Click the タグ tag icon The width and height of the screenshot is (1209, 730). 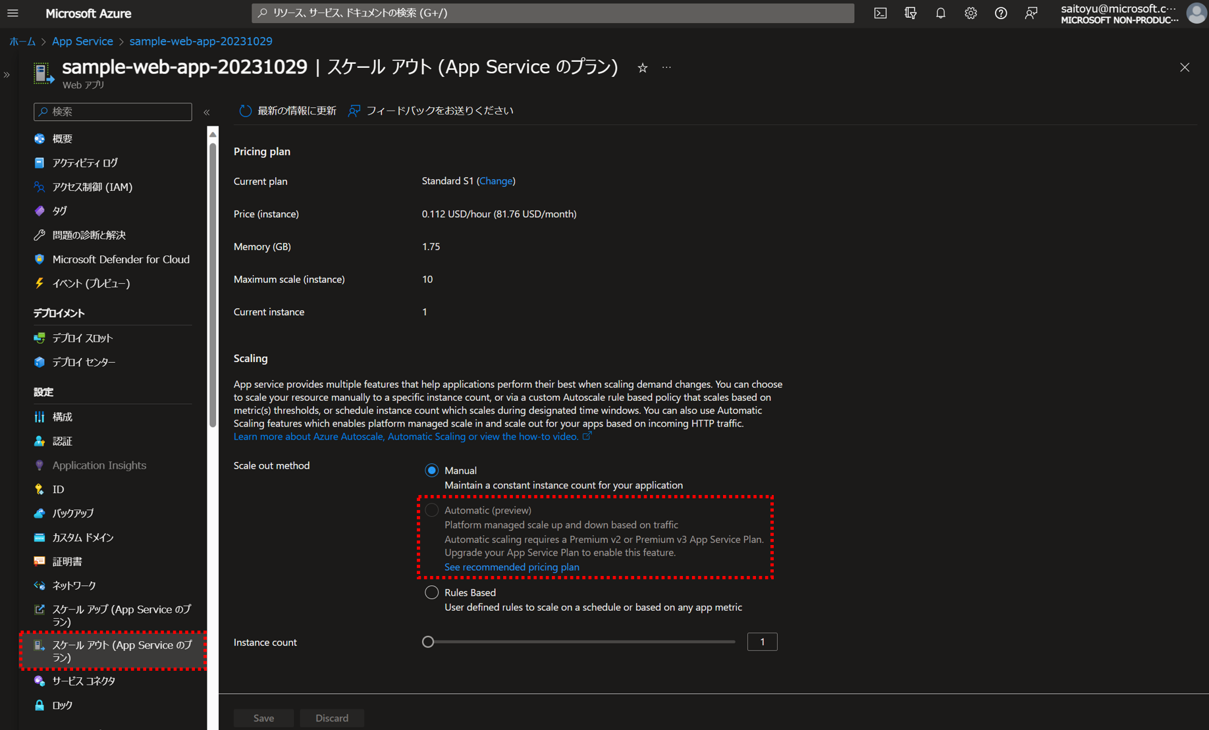pos(40,211)
